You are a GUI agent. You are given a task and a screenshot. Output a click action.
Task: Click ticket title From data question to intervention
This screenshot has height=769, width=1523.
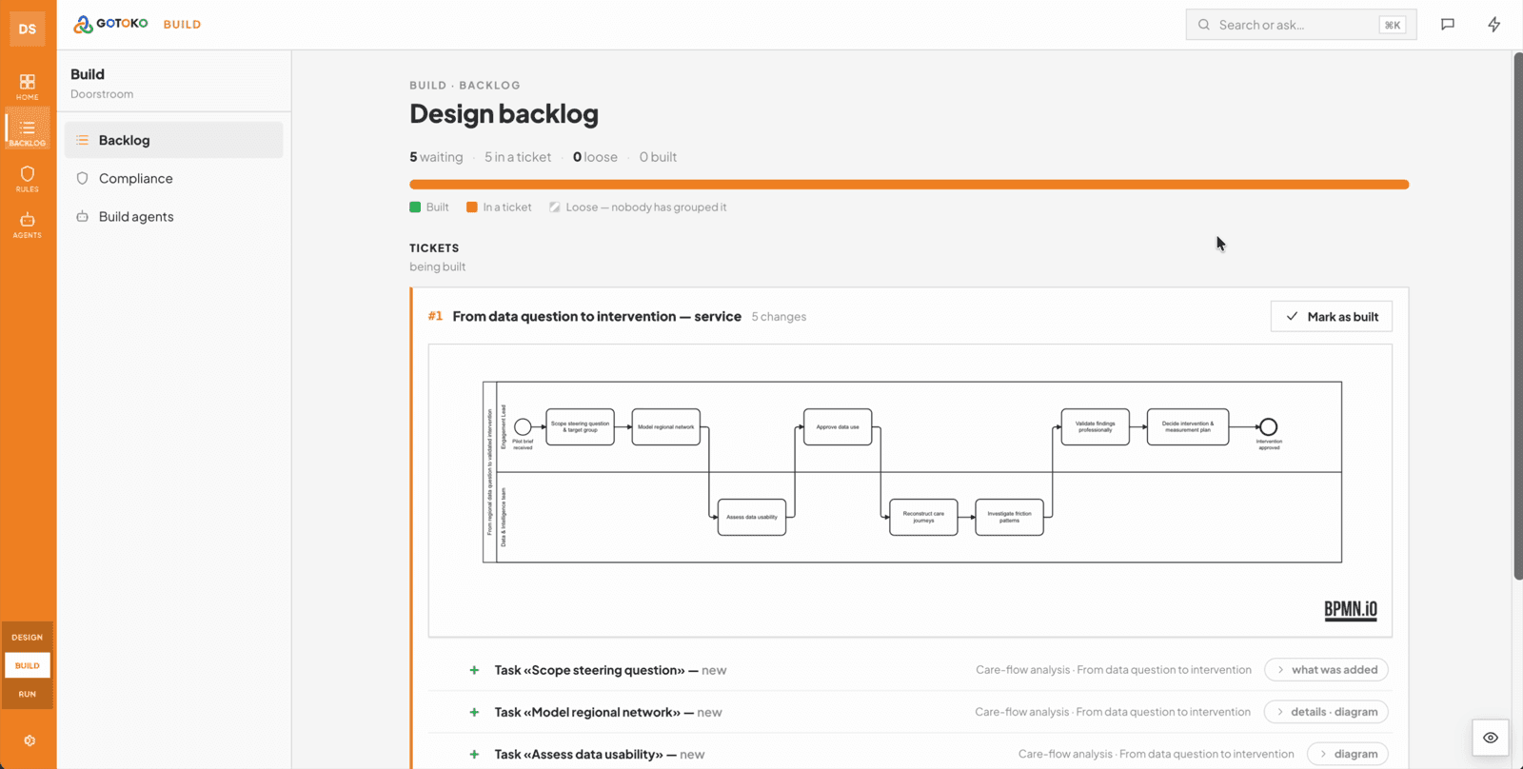click(597, 316)
